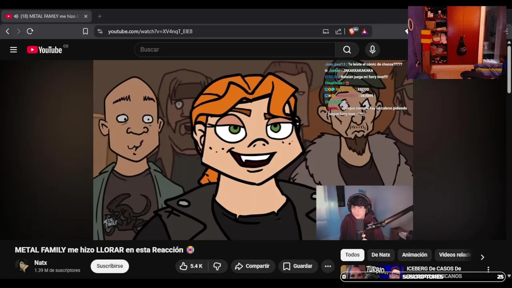Viewport: 512px width, 288px height.
Task: Click the Buscar search field
Action: 235,50
